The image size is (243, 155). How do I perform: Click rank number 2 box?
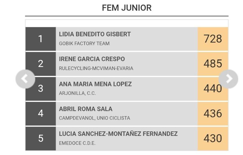point(41,64)
